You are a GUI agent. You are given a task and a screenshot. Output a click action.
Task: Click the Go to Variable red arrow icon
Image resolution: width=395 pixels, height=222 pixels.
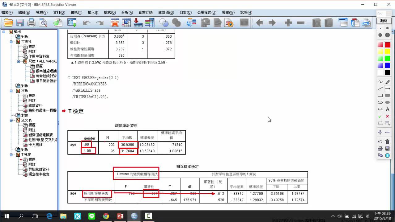pyautogui.click(x=138, y=23)
